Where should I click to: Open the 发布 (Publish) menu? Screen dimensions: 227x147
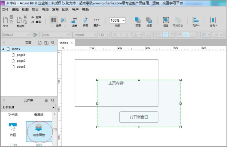[x=55, y=9]
